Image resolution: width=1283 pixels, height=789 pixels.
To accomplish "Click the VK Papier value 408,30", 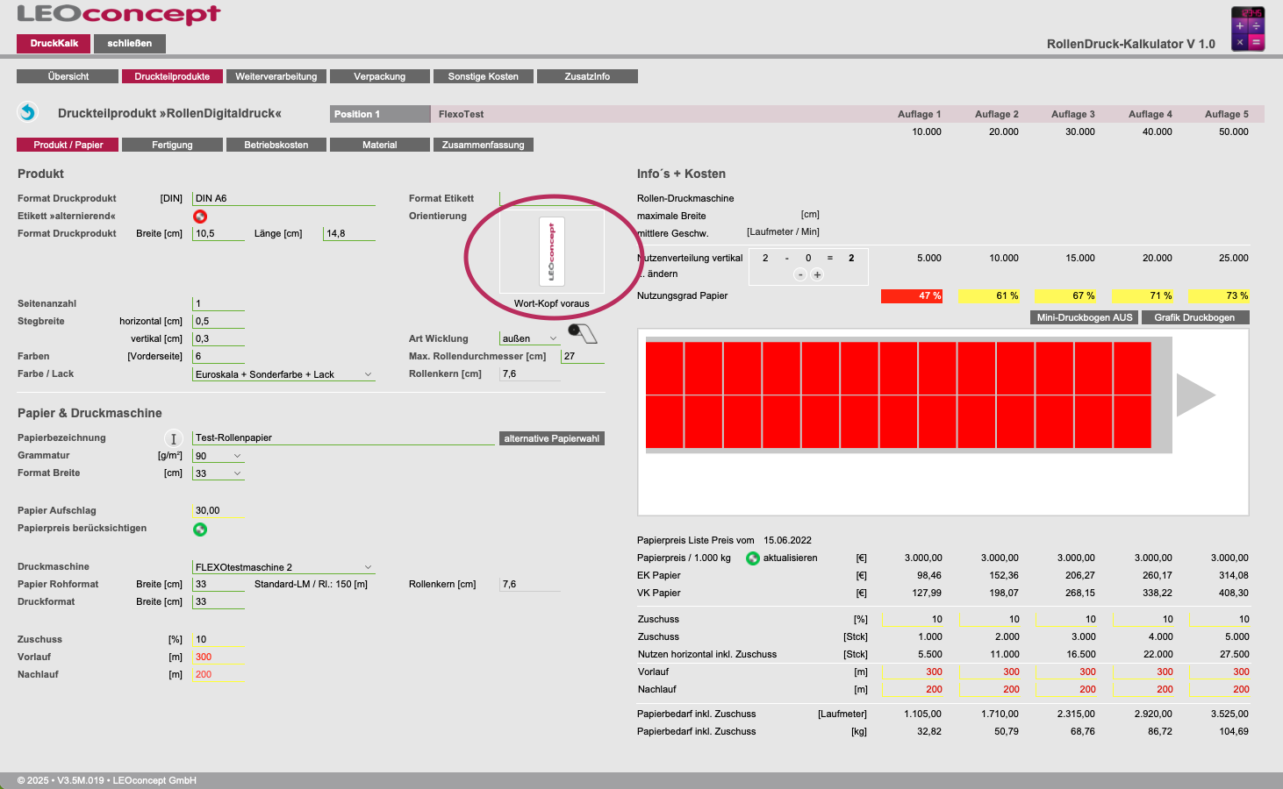I will click(1234, 593).
